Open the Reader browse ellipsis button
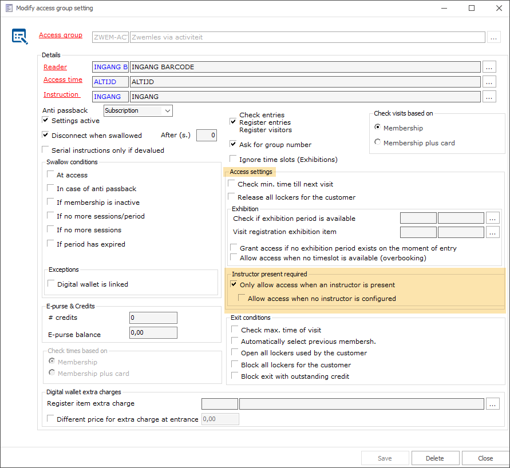The height and width of the screenshot is (468, 510). [489, 67]
